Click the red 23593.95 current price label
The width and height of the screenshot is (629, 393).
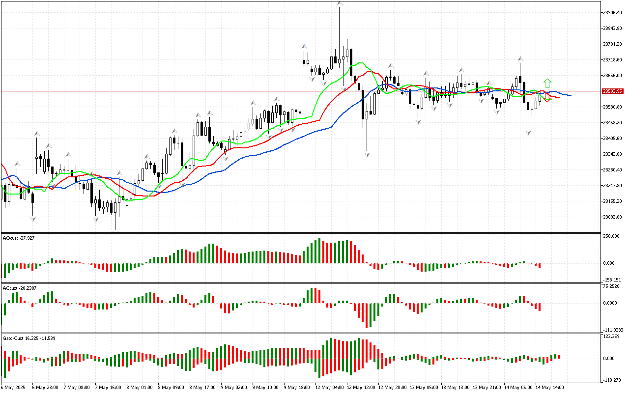click(612, 91)
